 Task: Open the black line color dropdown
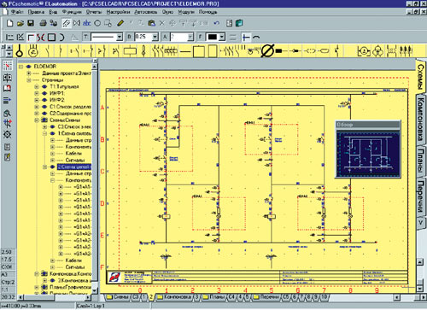222,37
